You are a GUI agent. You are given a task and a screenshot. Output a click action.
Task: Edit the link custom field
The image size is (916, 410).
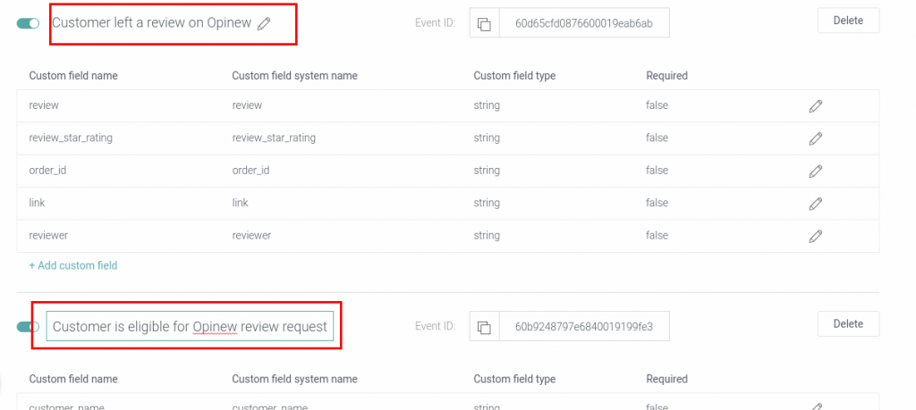tap(816, 204)
